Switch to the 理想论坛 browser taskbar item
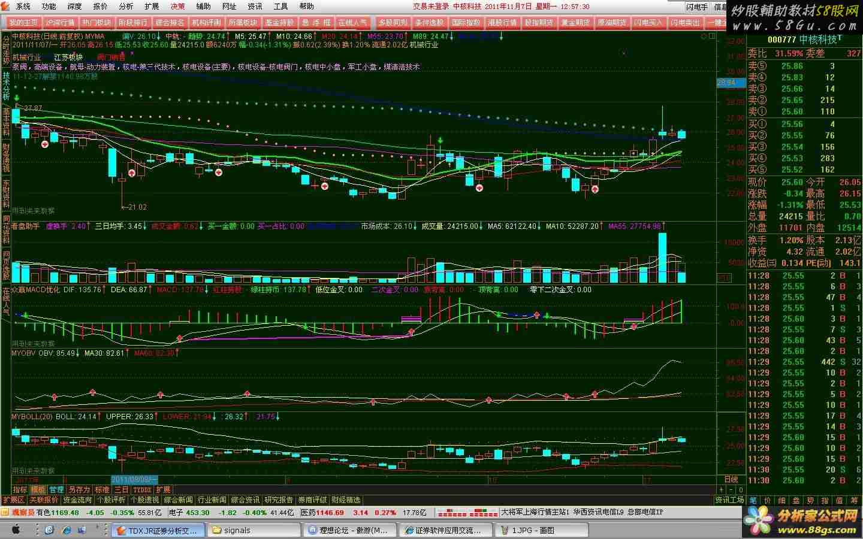The image size is (863, 539). (351, 530)
